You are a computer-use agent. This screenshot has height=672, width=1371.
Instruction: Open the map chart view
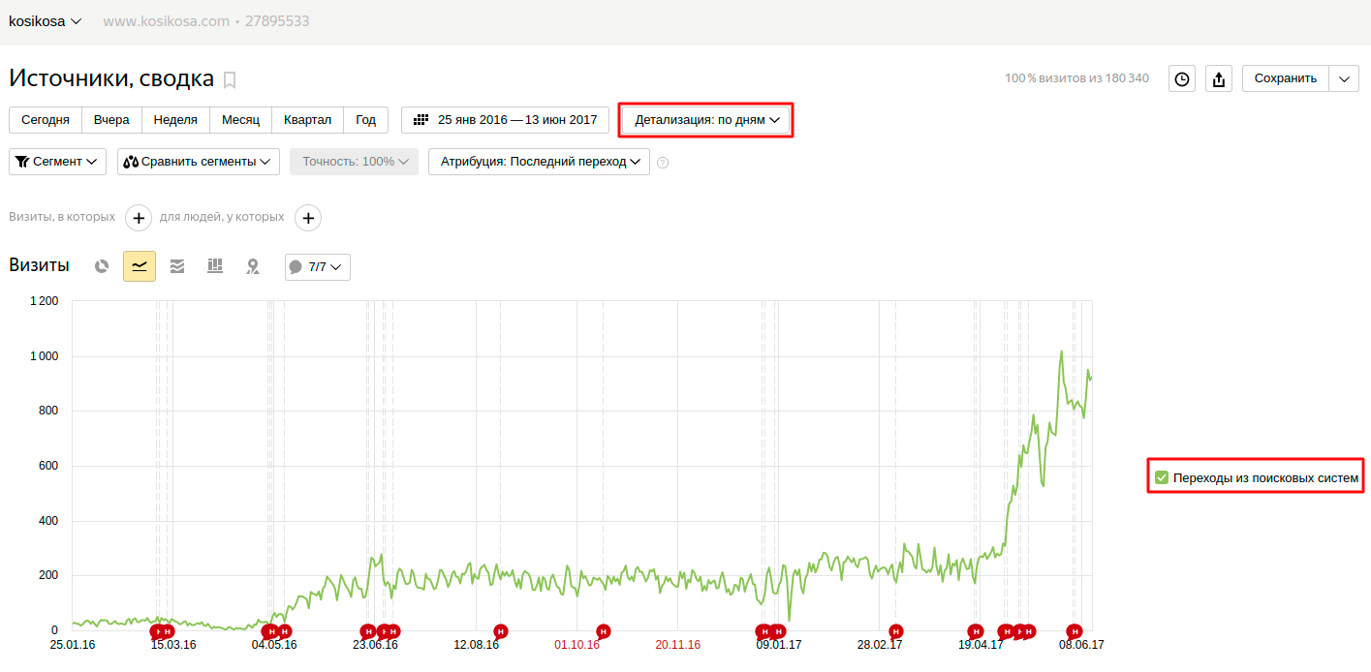pos(253,266)
